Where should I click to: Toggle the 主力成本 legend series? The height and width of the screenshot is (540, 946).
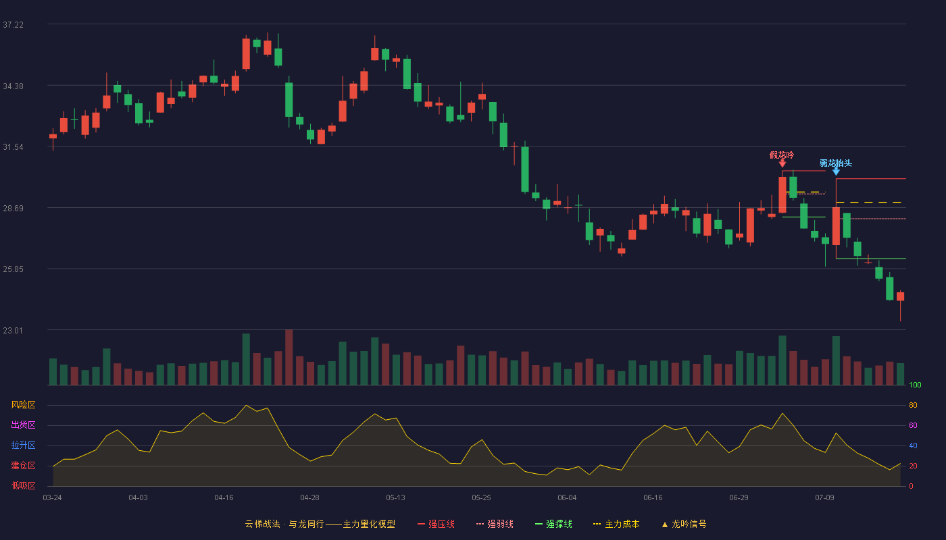pyautogui.click(x=616, y=524)
